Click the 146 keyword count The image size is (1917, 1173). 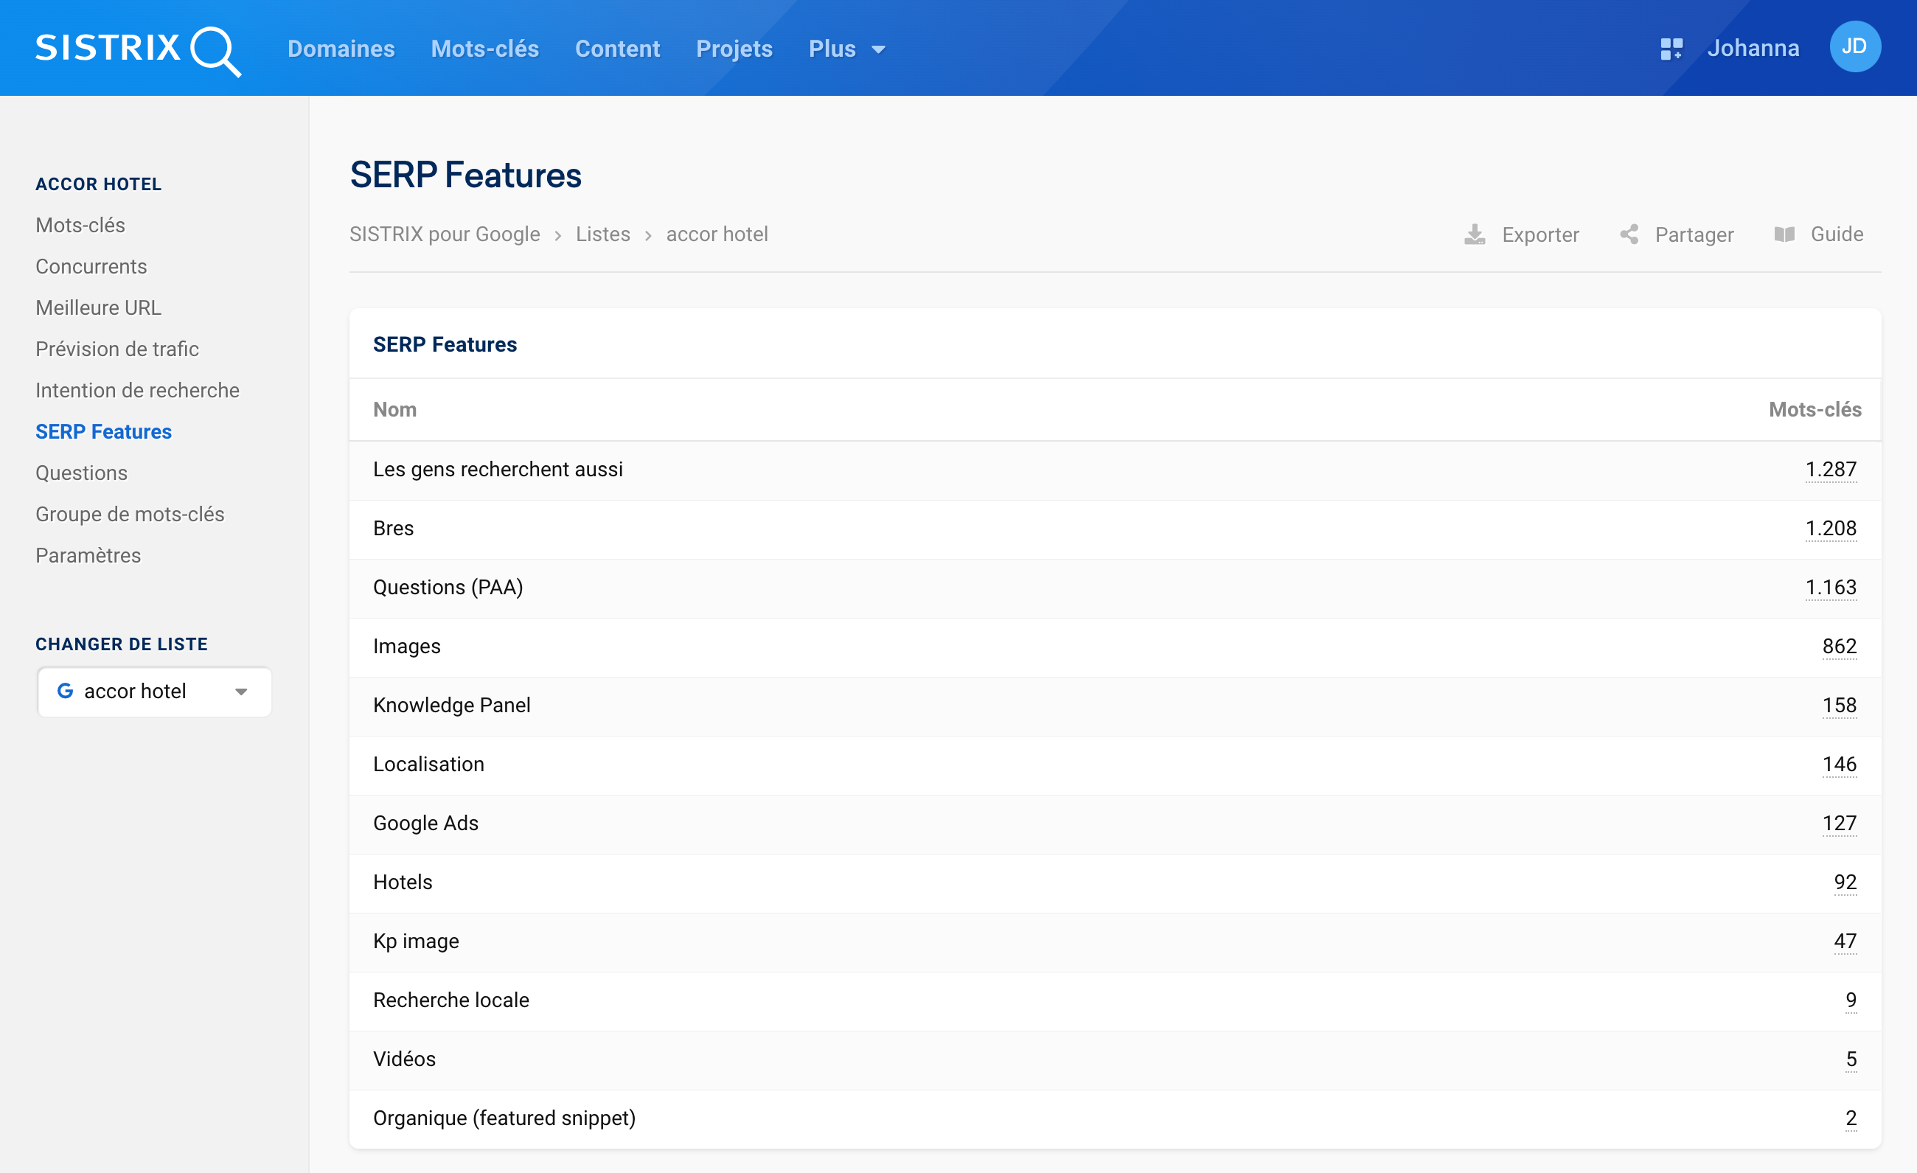[1839, 764]
